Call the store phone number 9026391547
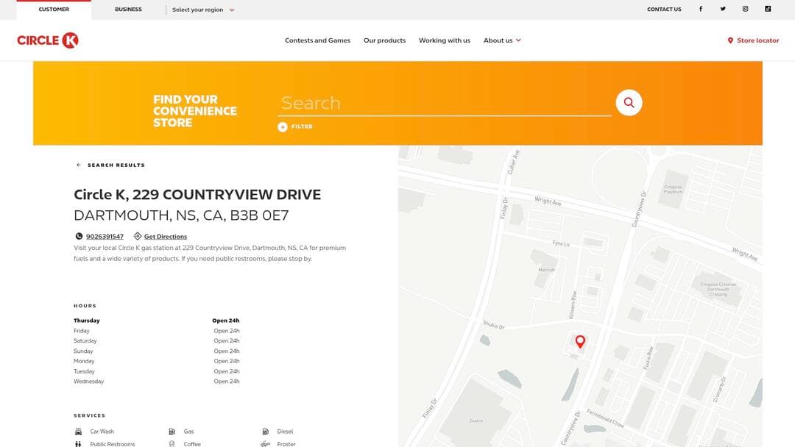 click(x=105, y=237)
